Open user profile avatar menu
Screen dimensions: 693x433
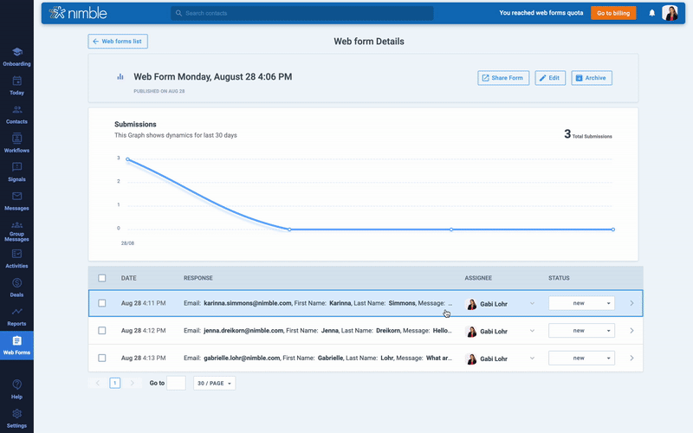coord(670,13)
